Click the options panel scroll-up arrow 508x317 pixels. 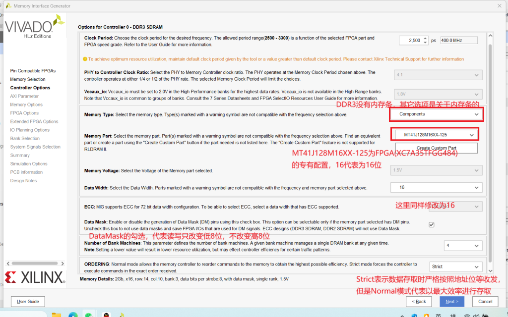[490, 36]
